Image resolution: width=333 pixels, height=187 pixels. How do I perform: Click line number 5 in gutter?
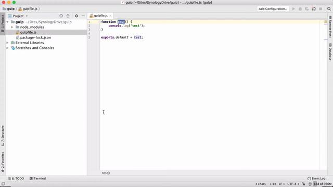click(89, 37)
